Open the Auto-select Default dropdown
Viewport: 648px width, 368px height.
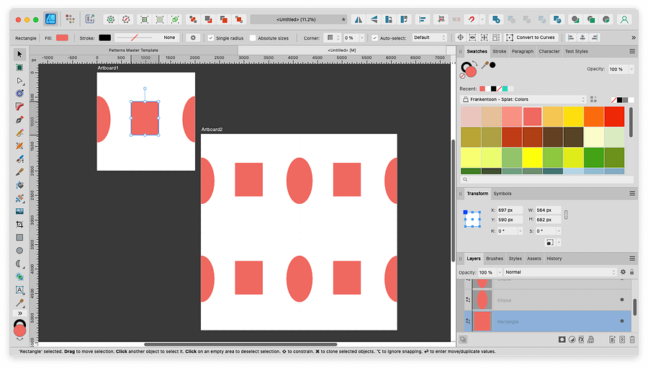coord(430,37)
